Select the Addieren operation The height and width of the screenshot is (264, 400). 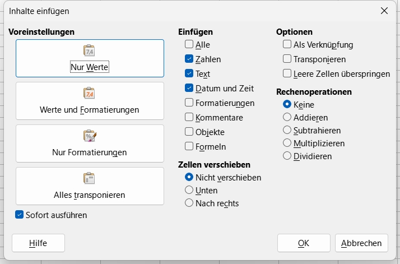[287, 117]
